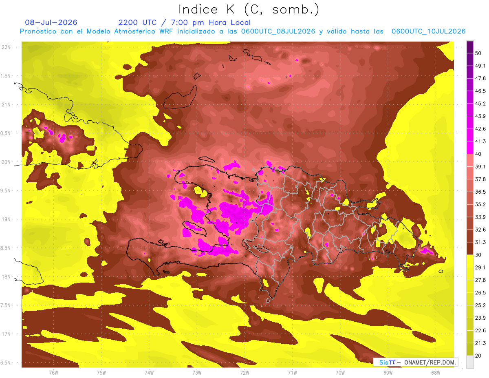Select the date "08-Jul-2026"

51,22
